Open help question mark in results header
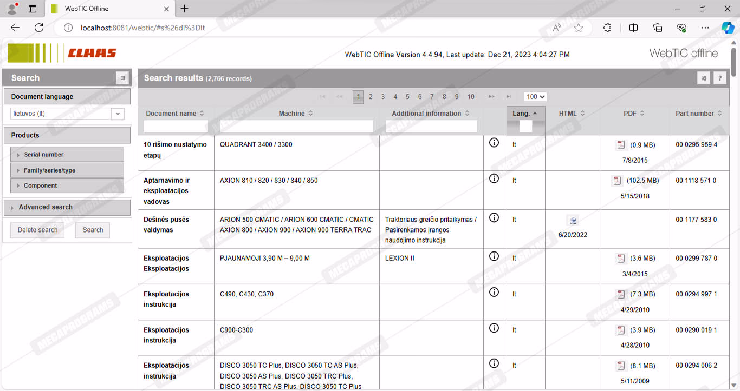The height and width of the screenshot is (391, 740). 720,78
